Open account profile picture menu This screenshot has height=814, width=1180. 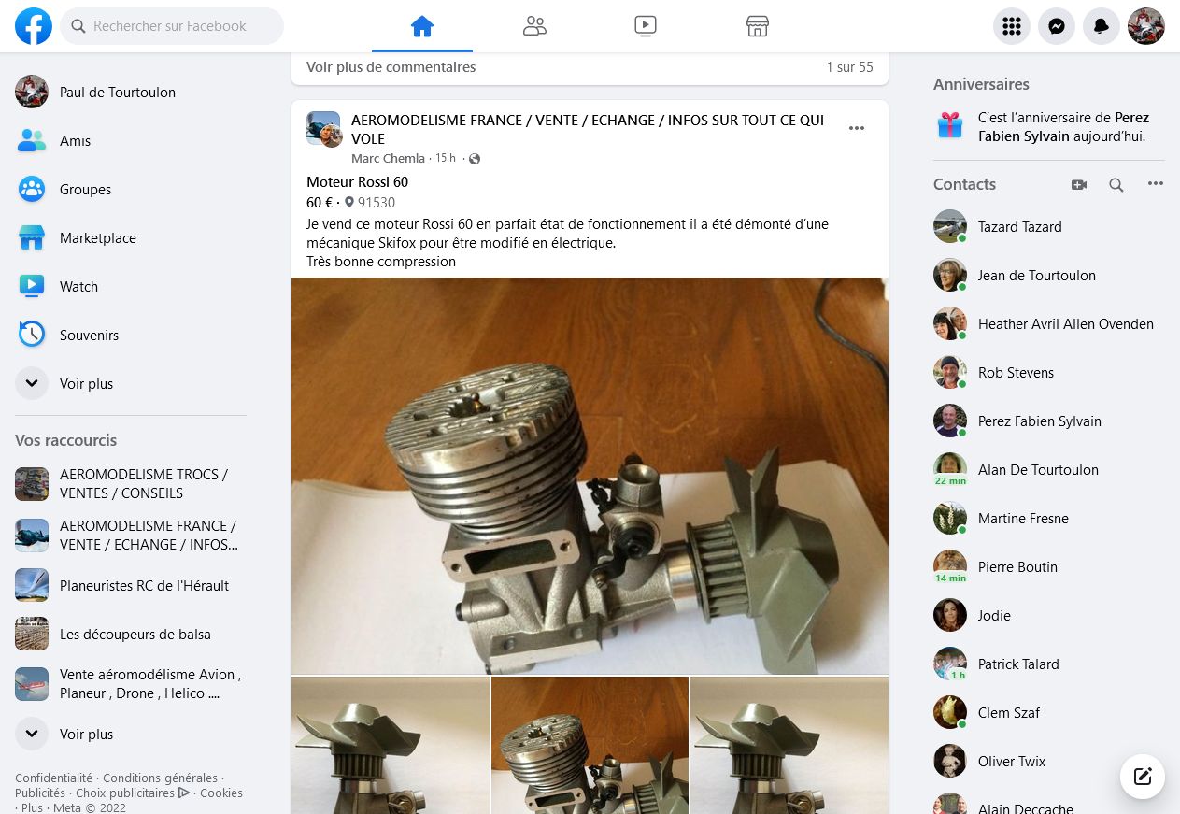pos(1146,26)
